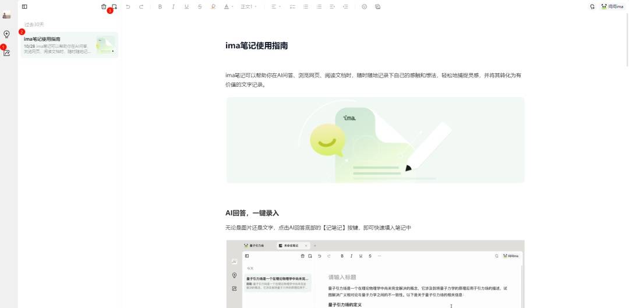Insert a bulleted list
This screenshot has height=308, width=629.
306,7
